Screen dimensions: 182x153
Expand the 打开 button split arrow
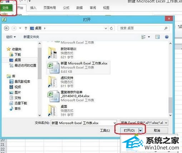click(141, 130)
